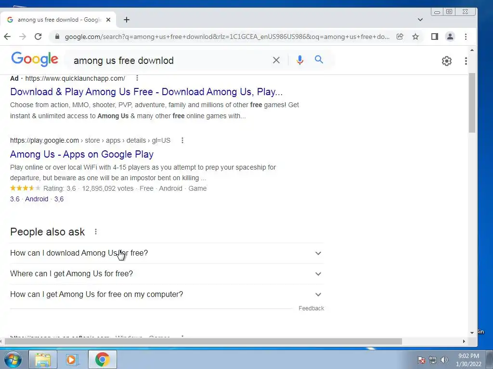Image resolution: width=493 pixels, height=369 pixels.
Task: Open the taskbar clock showing 9:02 PM
Action: pyautogui.click(x=468, y=360)
